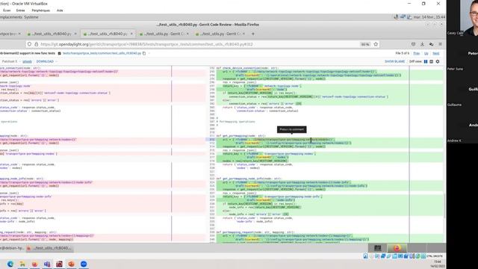The image size is (478, 269).
Task: Close the active test_utils_rfc8040.py tab
Action: (x=131, y=34)
